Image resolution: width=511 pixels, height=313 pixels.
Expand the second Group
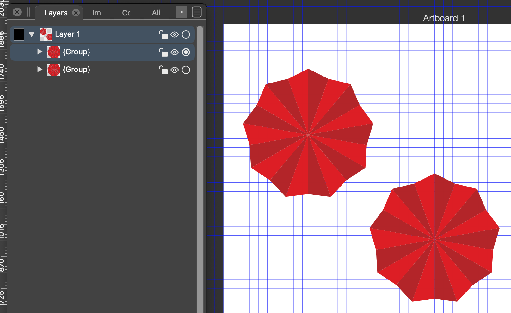tap(40, 69)
